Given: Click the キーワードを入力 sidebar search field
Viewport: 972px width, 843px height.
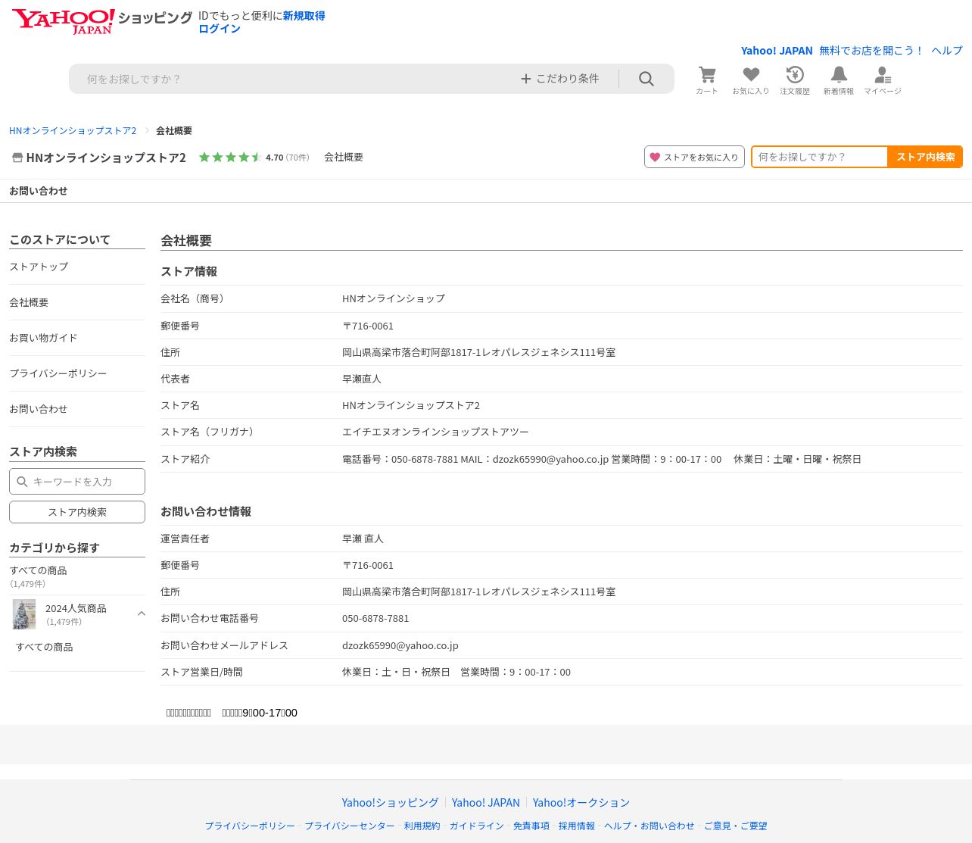Looking at the screenshot, I should click(77, 482).
